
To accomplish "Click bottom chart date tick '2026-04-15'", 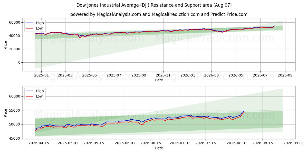I will (39, 143).
